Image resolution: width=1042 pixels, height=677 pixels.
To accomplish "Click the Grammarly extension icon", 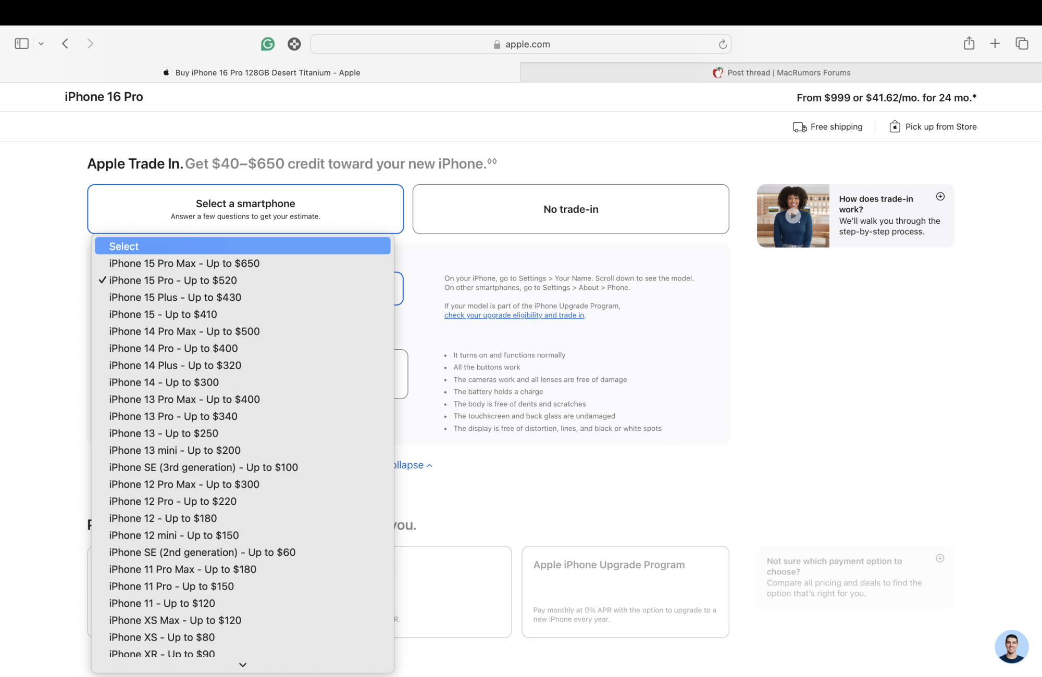I will click(268, 44).
